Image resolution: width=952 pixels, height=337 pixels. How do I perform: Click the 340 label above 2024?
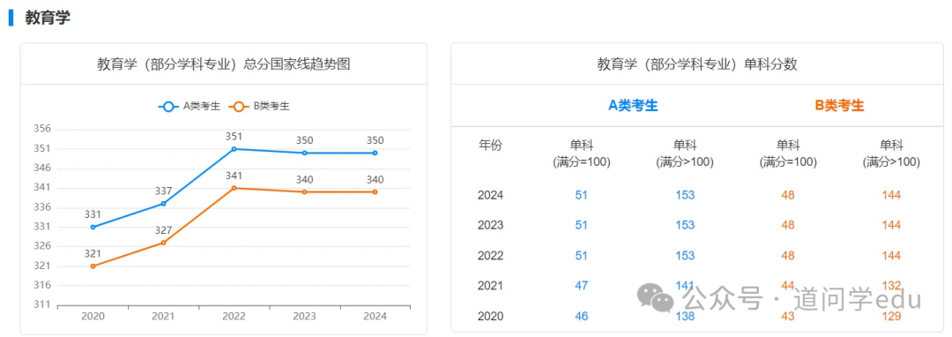(x=375, y=180)
